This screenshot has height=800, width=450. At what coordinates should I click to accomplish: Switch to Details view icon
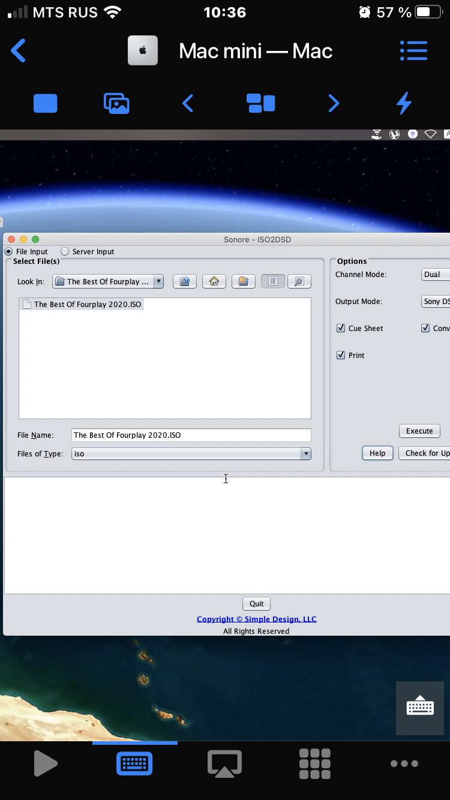[299, 281]
